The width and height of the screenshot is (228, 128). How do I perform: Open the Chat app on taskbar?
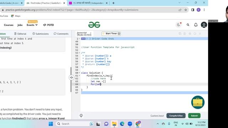106,124
